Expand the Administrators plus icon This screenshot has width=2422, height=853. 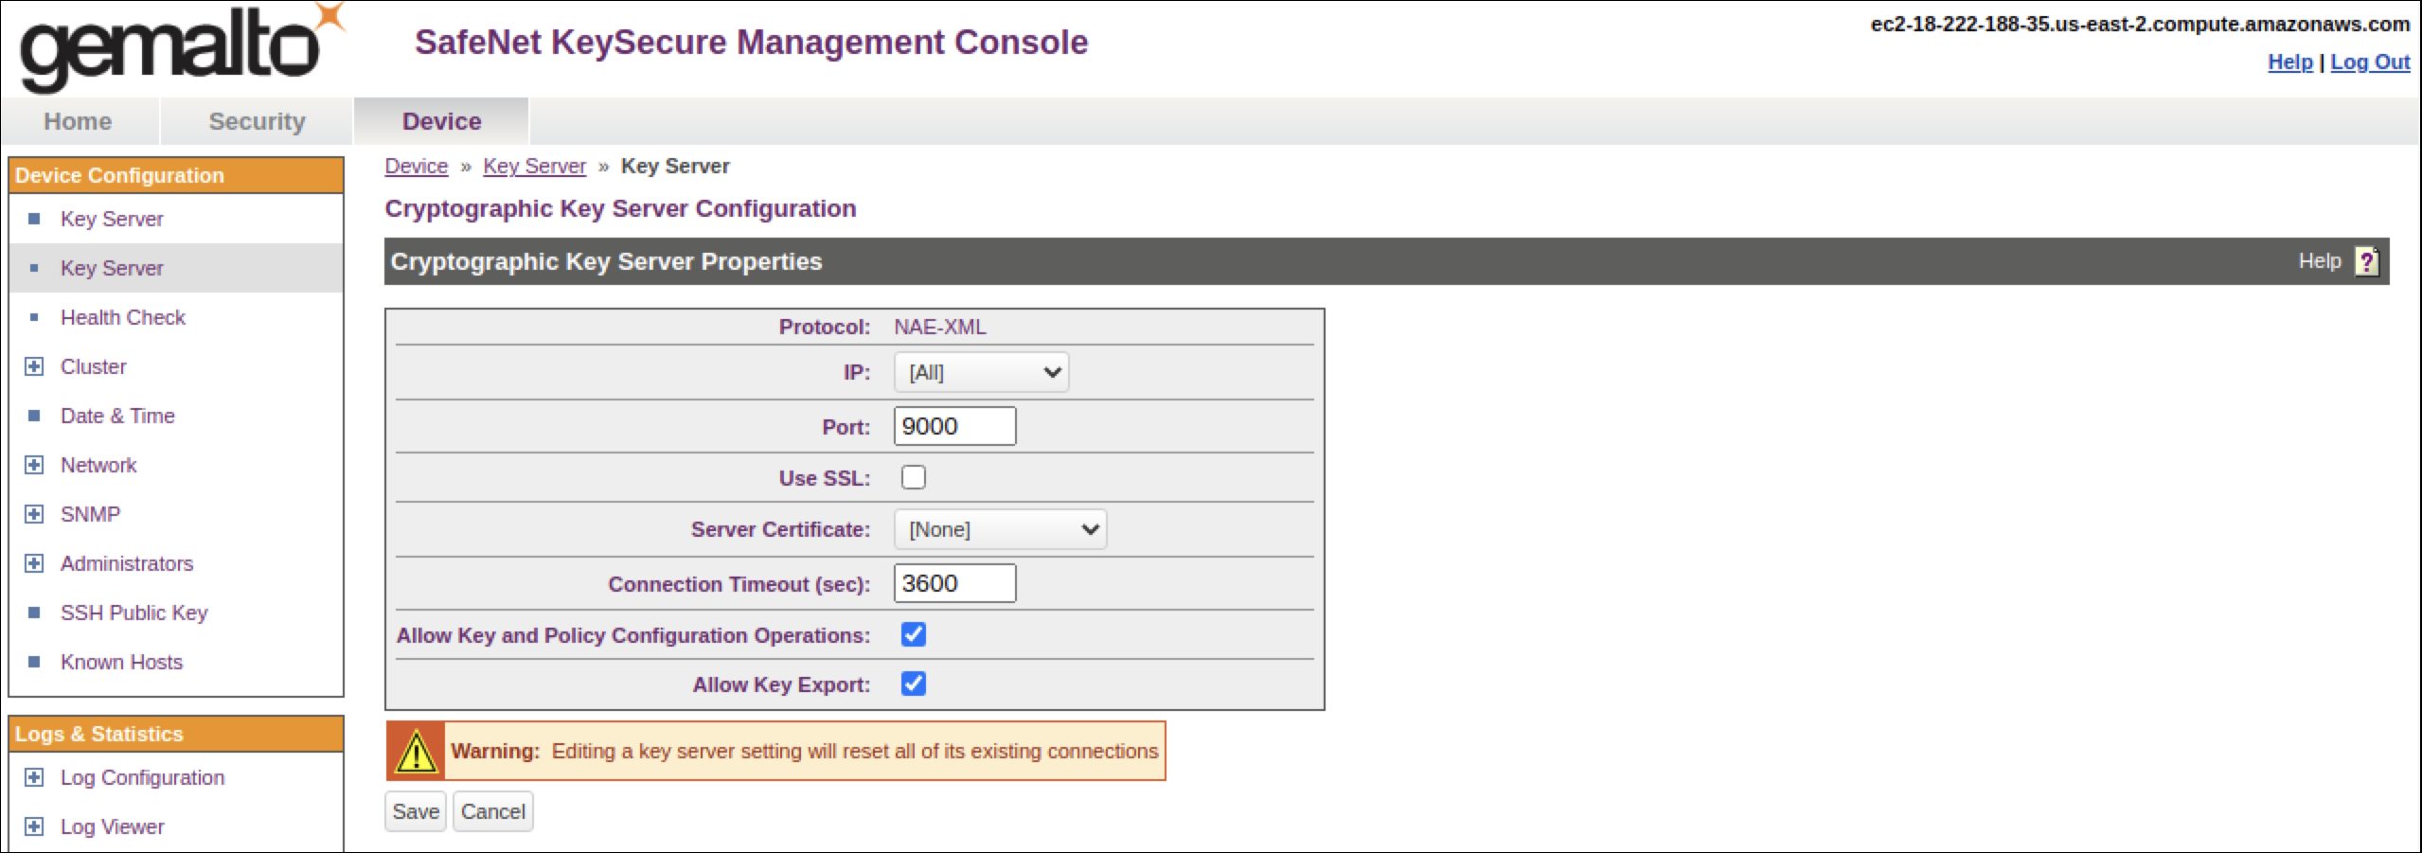point(34,563)
